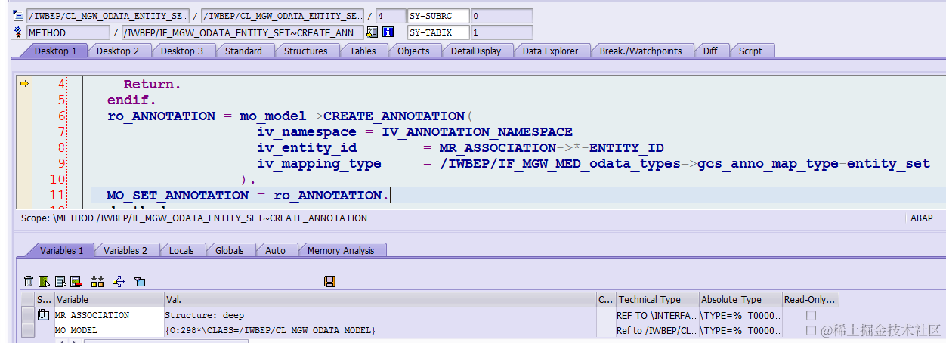
Task: Click the blue information icon near method field
Action: click(x=388, y=32)
